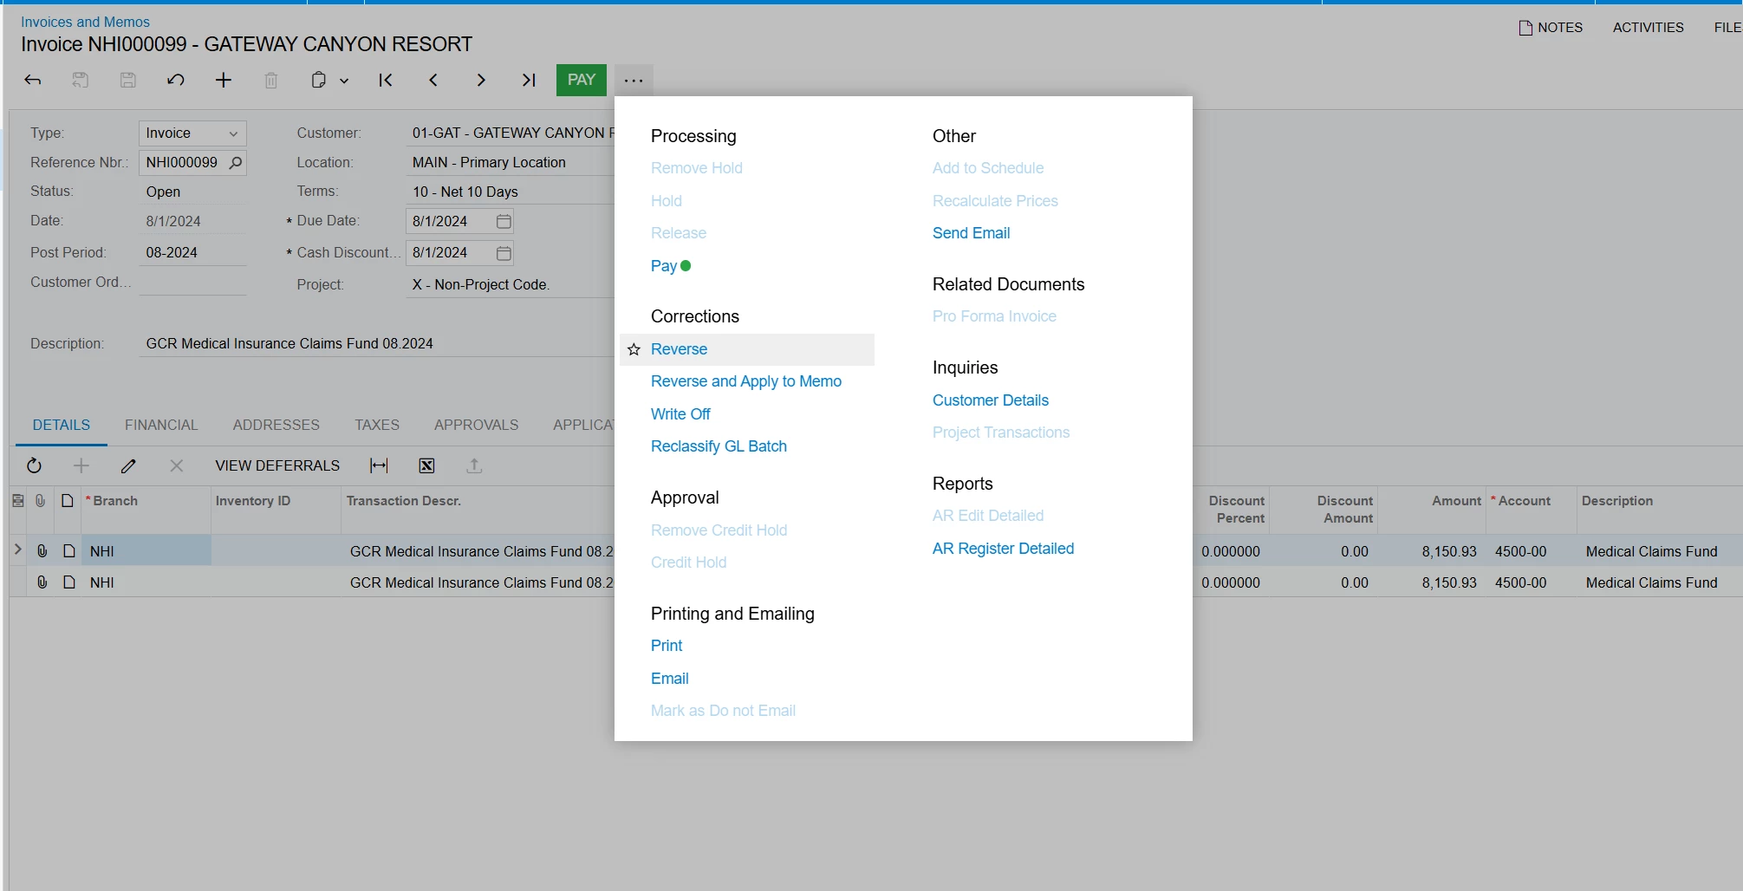1743x891 pixels.
Task: Go to the last record
Action: 529,80
